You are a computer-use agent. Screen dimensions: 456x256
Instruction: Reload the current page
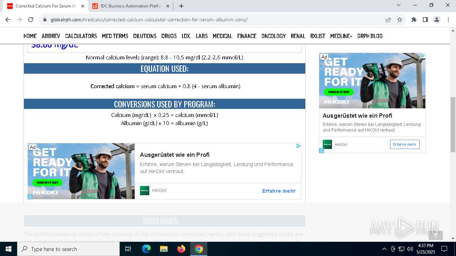31,20
